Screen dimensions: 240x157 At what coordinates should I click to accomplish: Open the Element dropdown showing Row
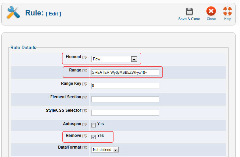[x=114, y=59]
